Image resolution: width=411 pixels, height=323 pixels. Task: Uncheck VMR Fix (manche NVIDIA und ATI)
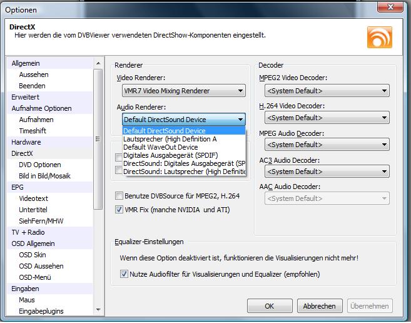119,210
